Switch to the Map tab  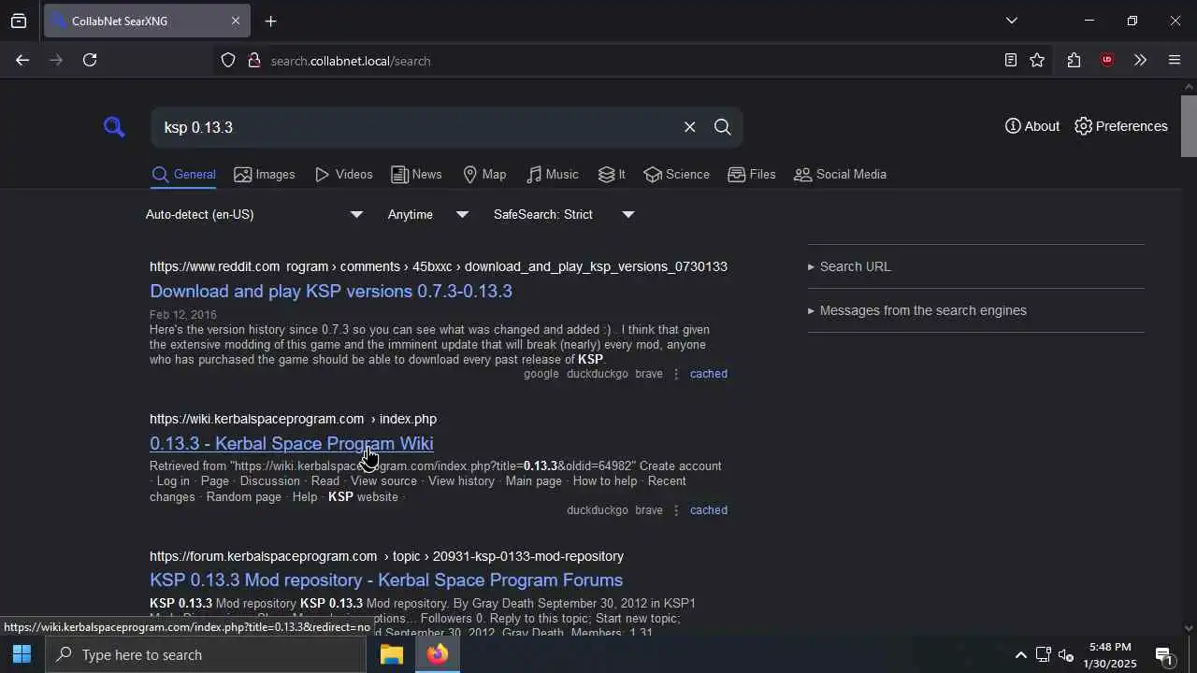click(484, 175)
